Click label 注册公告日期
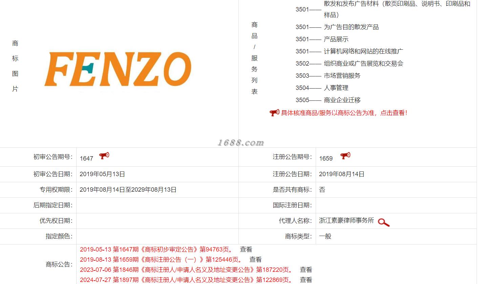Screen dimensions: 481x284 (x=292, y=174)
